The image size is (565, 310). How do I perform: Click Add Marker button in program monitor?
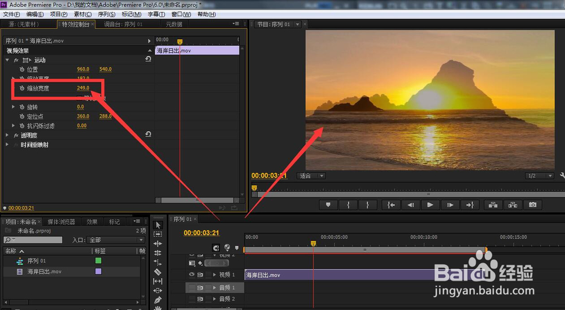[x=328, y=205]
